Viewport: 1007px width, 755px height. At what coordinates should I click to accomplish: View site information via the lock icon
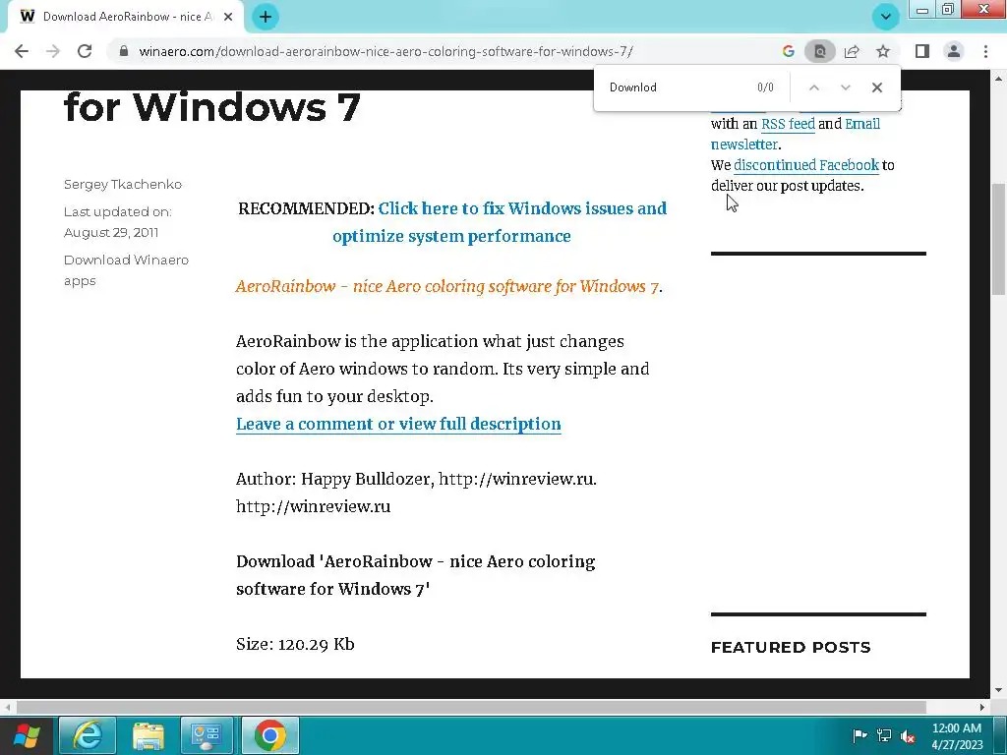124,51
